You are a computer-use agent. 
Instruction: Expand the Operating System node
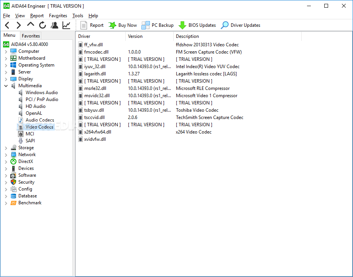coord(6,65)
